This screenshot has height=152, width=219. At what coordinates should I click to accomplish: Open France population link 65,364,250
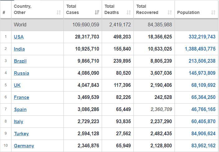203,97
